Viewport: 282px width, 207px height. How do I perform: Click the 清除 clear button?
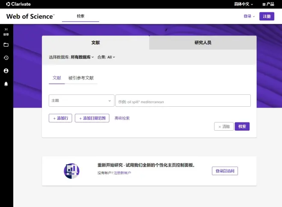point(224,126)
